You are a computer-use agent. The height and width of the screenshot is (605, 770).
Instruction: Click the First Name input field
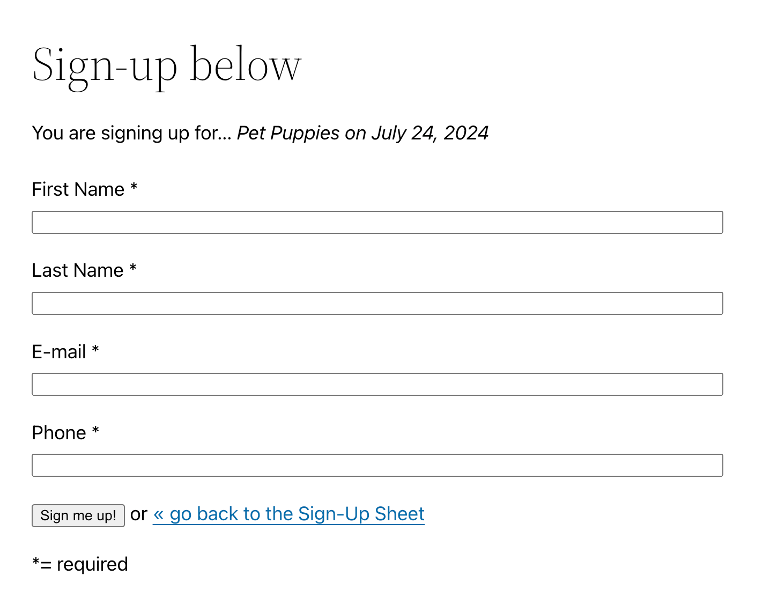[377, 223]
